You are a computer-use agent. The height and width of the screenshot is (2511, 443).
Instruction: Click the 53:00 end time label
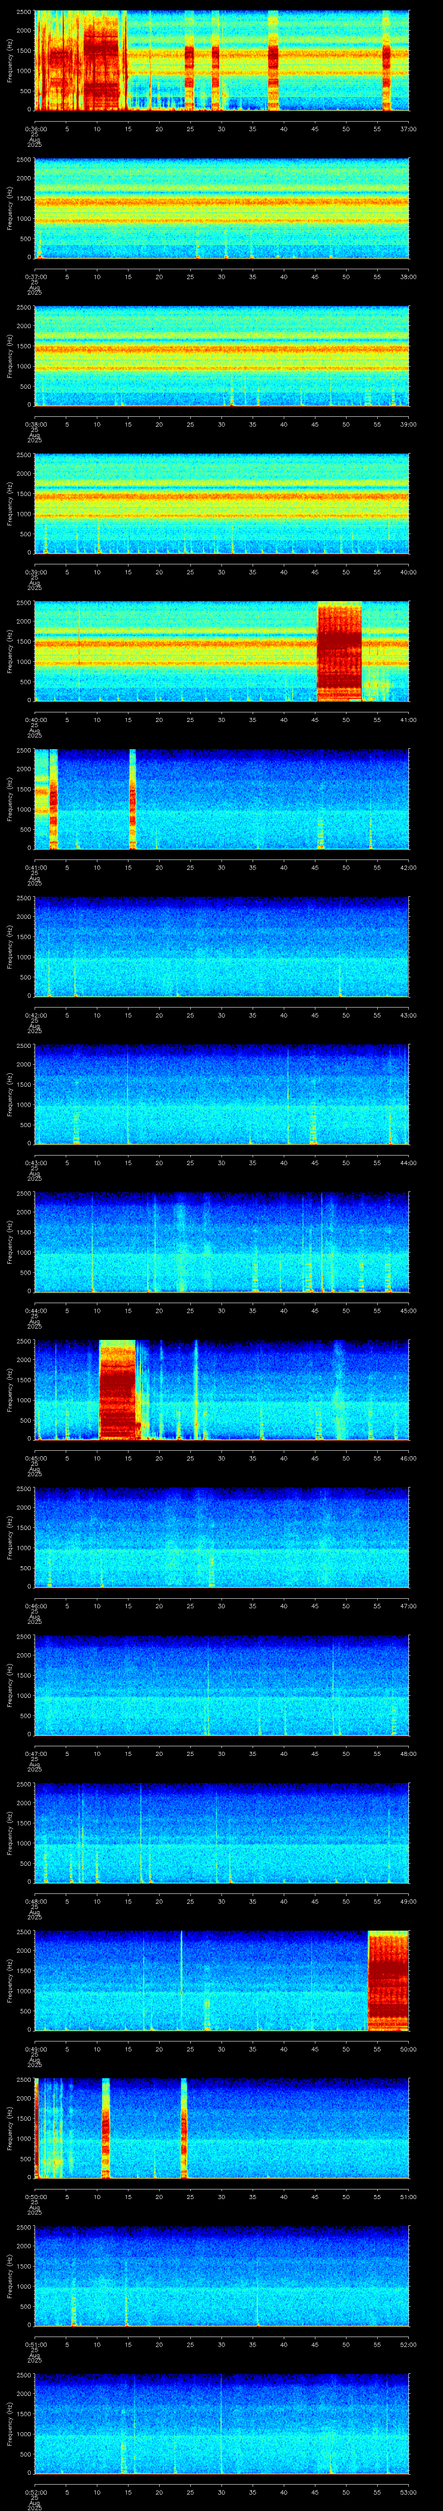click(409, 2492)
